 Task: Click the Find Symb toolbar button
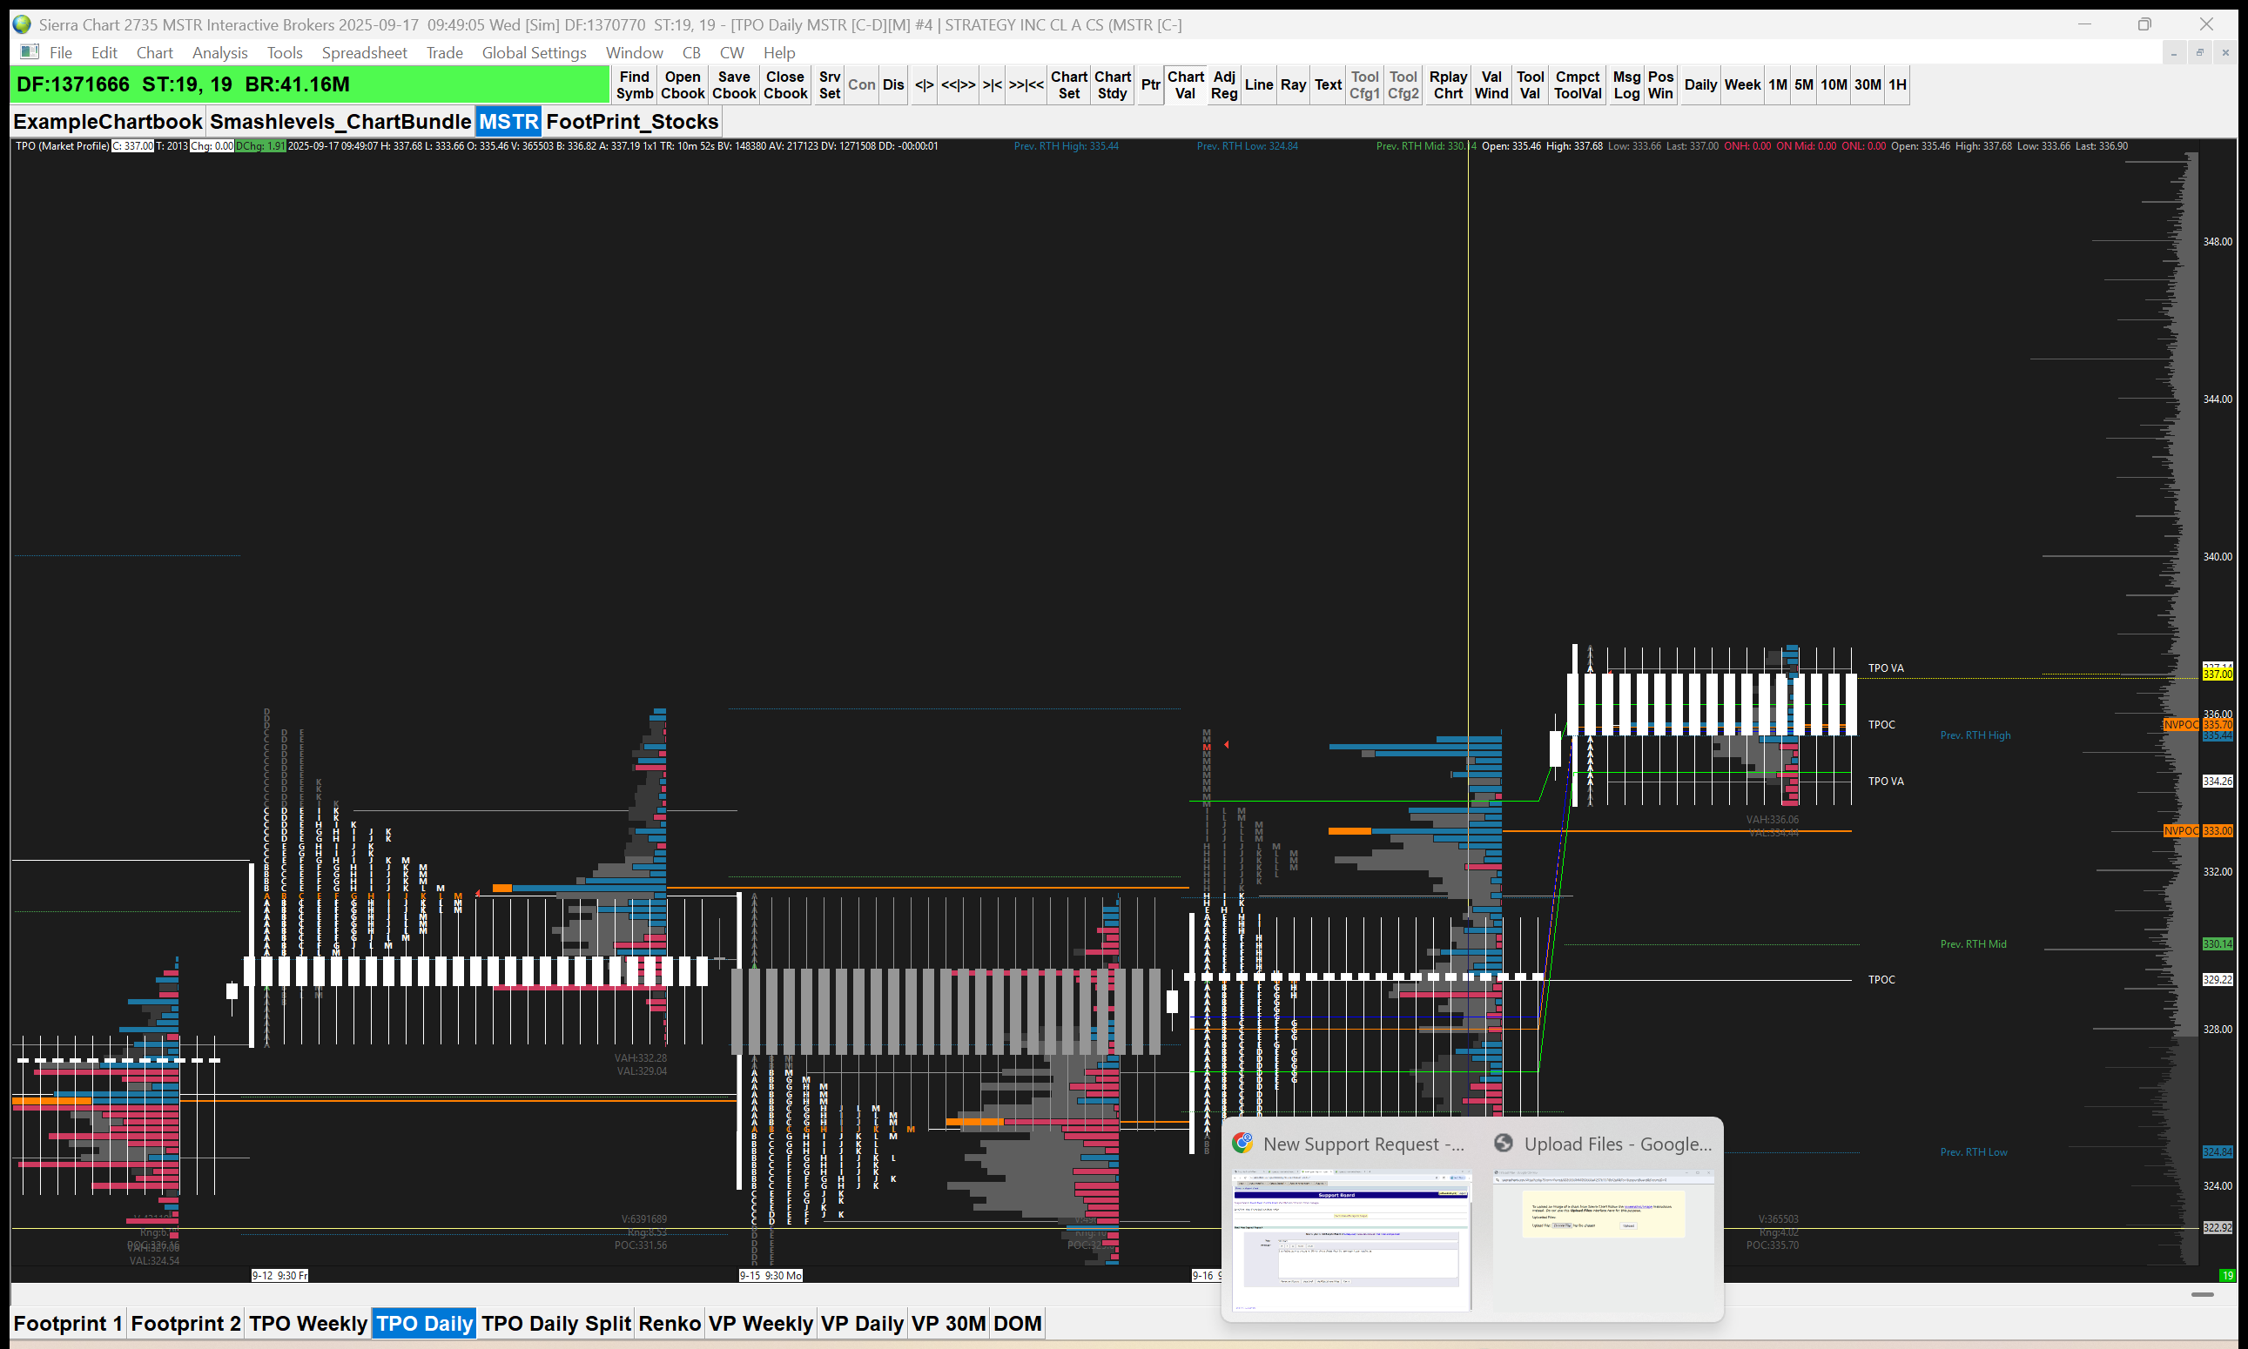click(x=634, y=84)
